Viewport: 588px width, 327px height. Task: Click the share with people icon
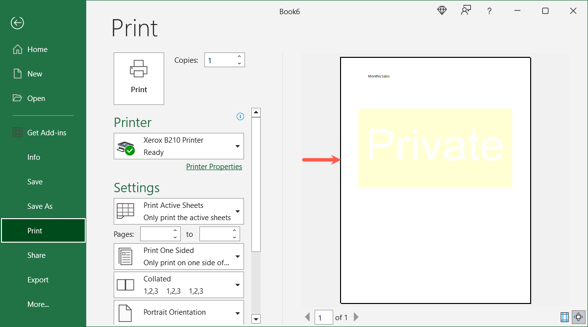click(465, 10)
